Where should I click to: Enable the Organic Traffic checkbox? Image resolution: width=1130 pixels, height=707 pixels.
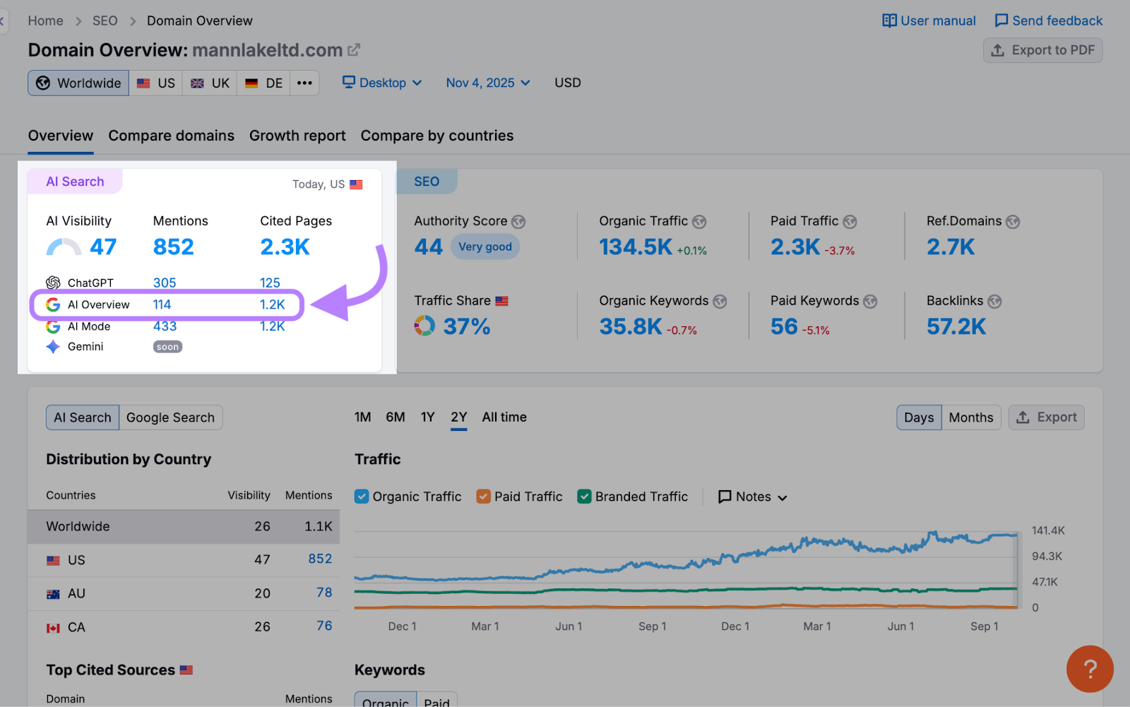[x=362, y=497]
